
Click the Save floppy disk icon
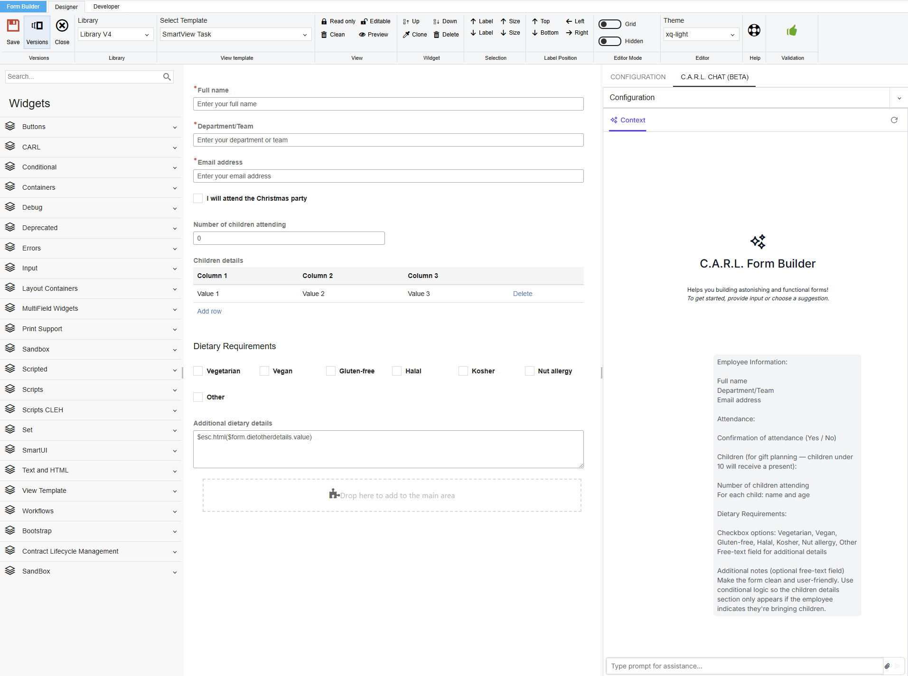point(13,26)
